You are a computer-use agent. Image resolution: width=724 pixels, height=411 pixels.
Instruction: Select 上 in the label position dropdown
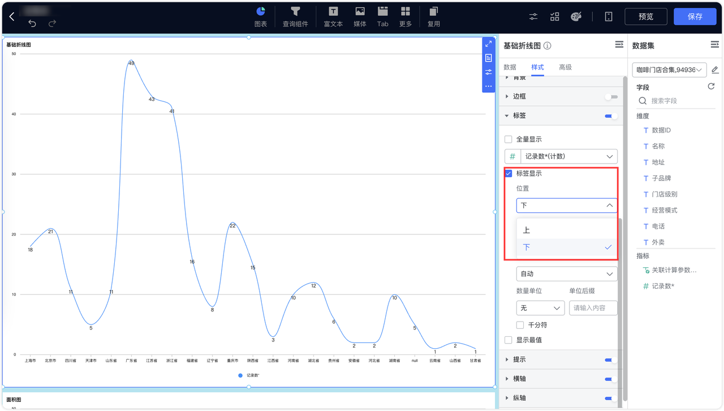[x=526, y=230]
